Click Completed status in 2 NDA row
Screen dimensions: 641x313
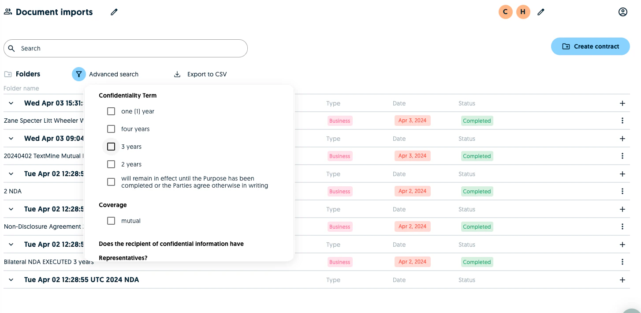[477, 192]
